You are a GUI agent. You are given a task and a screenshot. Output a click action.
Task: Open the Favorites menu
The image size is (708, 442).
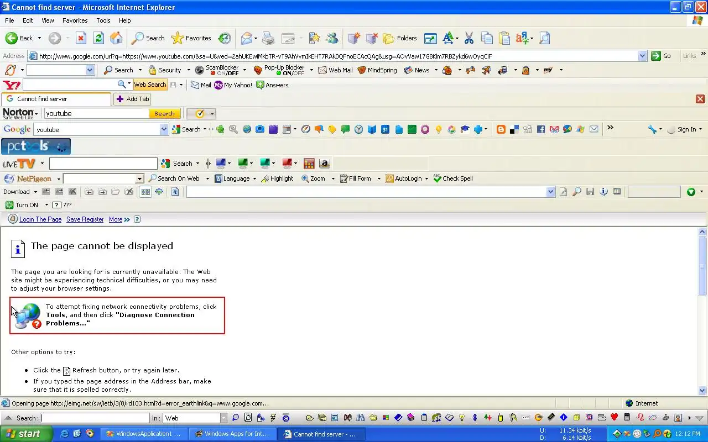pos(75,20)
